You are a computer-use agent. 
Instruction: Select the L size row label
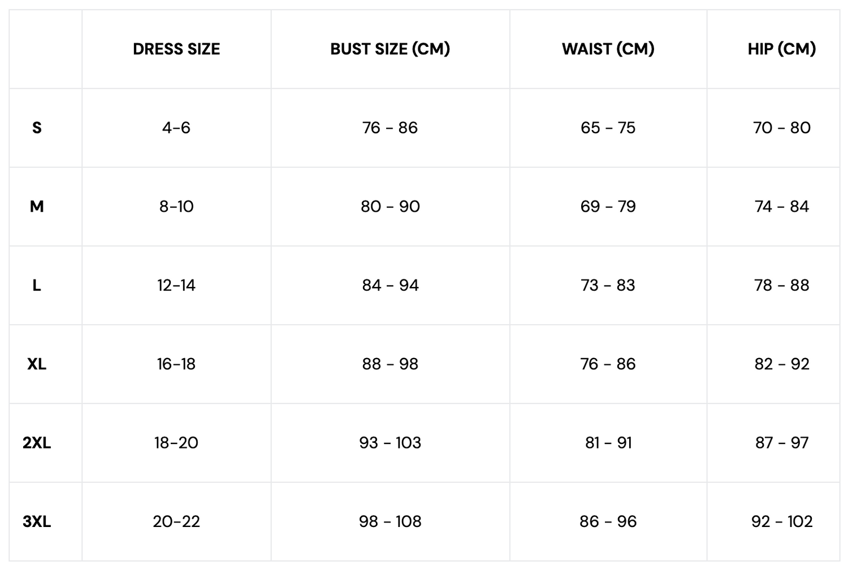coord(37,285)
